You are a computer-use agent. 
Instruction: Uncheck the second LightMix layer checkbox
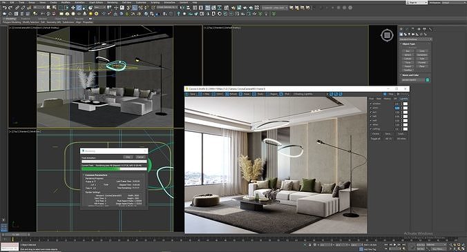click(x=371, y=108)
